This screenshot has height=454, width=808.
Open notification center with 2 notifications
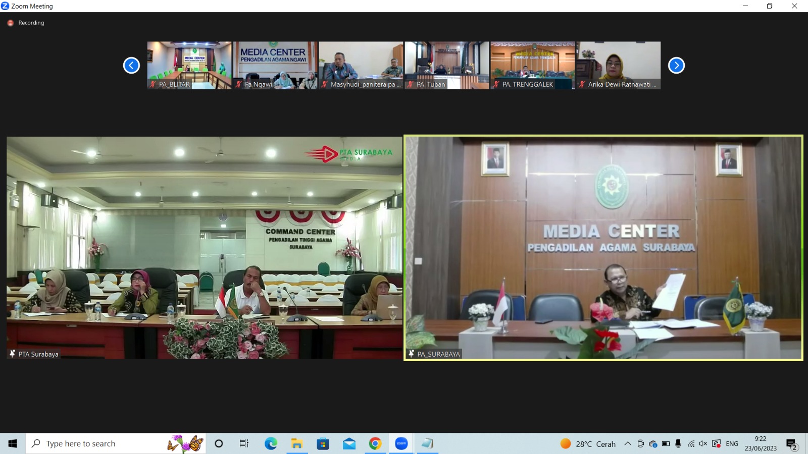792,444
